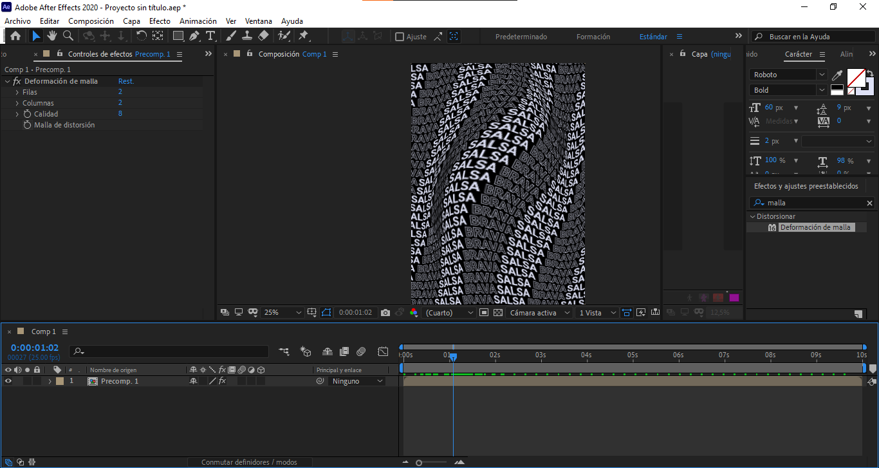Image resolution: width=879 pixels, height=468 pixels.
Task: Open the Roboto font family dropdown
Action: pos(789,75)
